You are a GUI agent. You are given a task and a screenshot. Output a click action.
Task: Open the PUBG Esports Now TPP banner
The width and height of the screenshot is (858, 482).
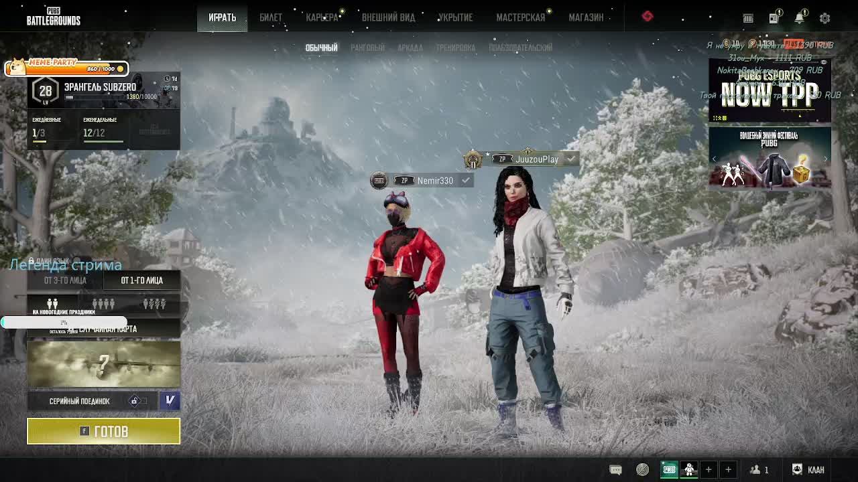click(770, 91)
